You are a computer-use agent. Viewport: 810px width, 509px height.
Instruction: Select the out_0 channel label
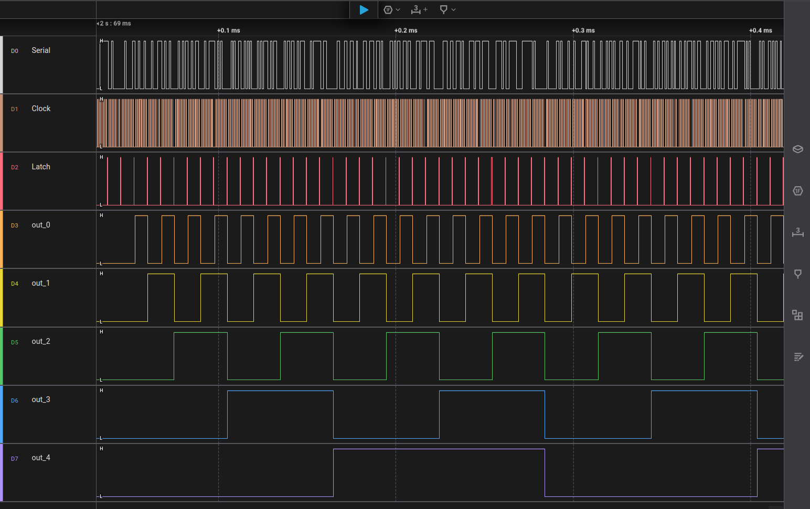[41, 225]
